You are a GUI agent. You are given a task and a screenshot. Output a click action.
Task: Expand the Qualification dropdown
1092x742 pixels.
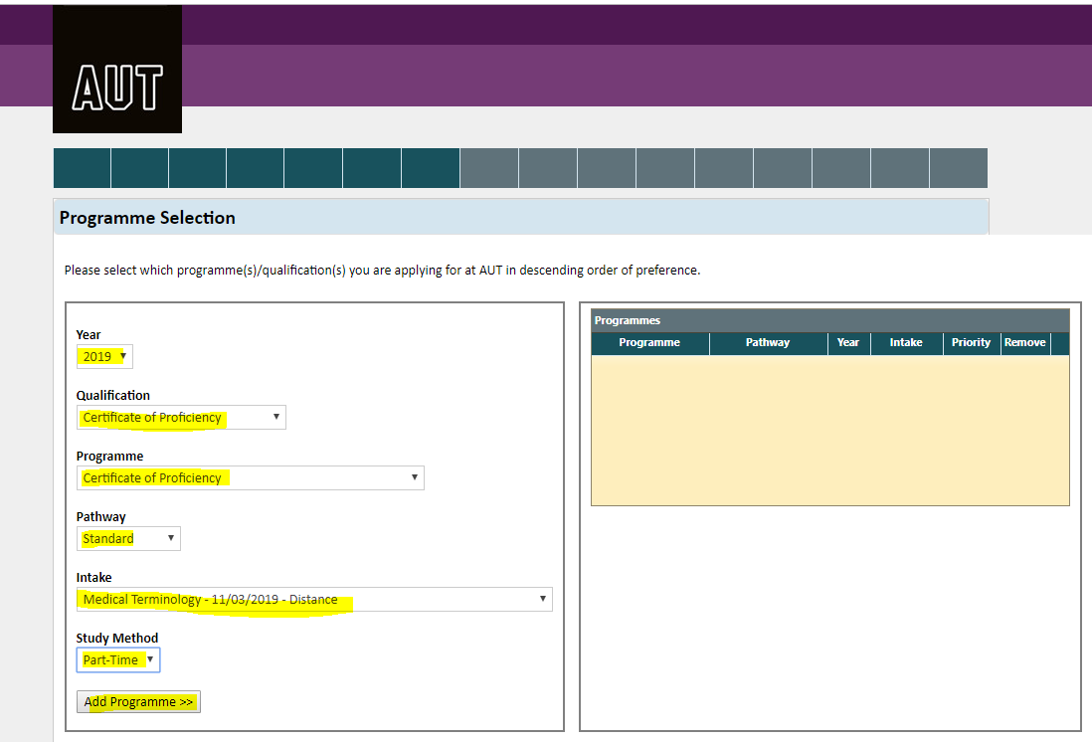[181, 418]
